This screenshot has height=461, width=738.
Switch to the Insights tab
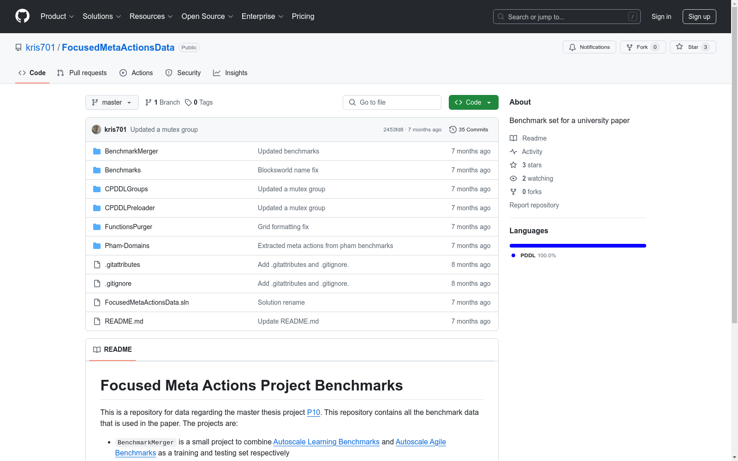point(230,73)
